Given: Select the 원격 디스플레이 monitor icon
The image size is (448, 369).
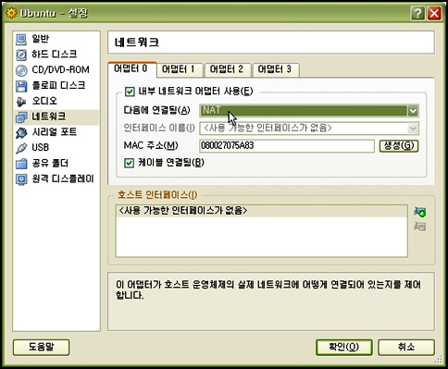Looking at the screenshot, I should (x=21, y=179).
